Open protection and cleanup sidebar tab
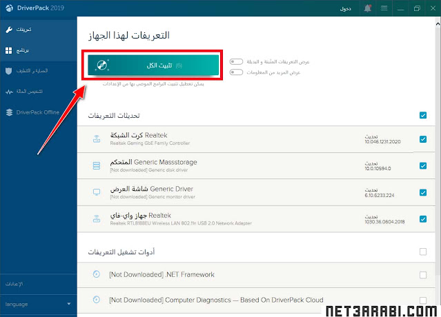This screenshot has height=317, width=441. [x=38, y=71]
